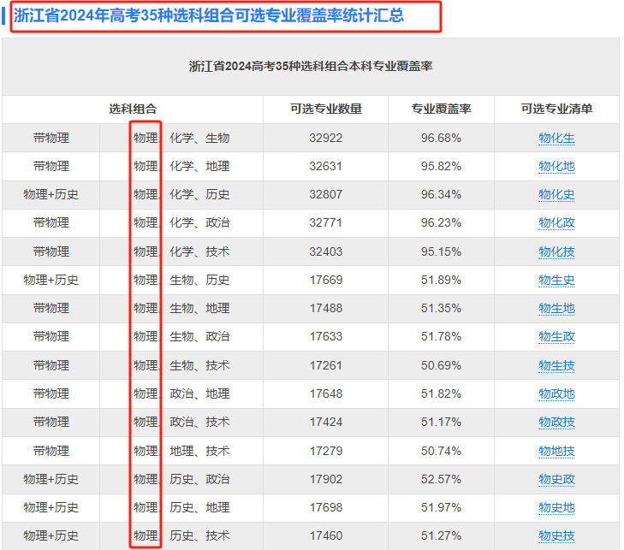Click the table caption 浙江省2024高考35种选科组合本科专业覆盖率
624x550 pixels.
311,66
